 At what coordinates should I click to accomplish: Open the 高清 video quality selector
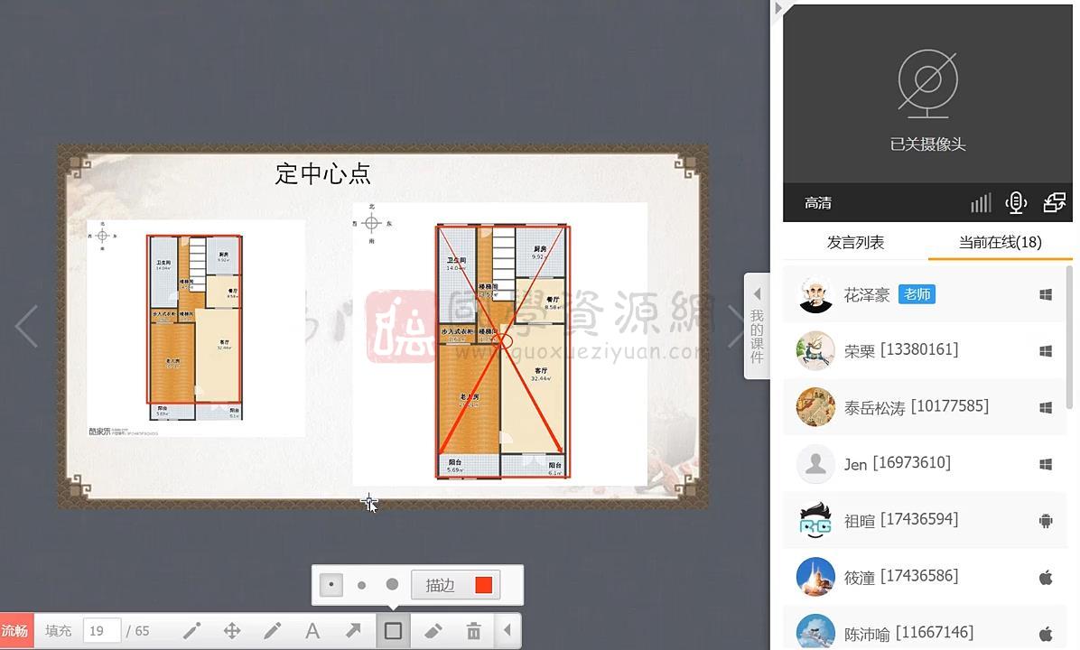818,203
